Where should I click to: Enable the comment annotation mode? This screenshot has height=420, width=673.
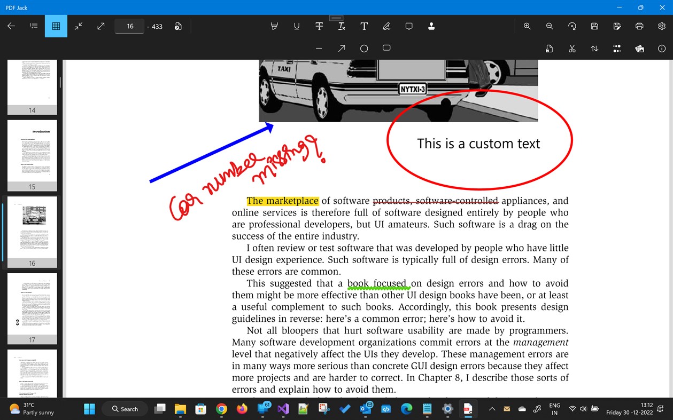click(x=409, y=26)
